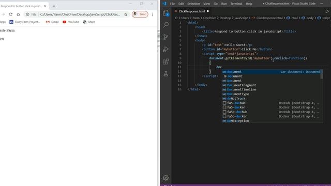Open the Manage gear settings in VS Code
Screen dimensions: 331x186
(x=166, y=178)
